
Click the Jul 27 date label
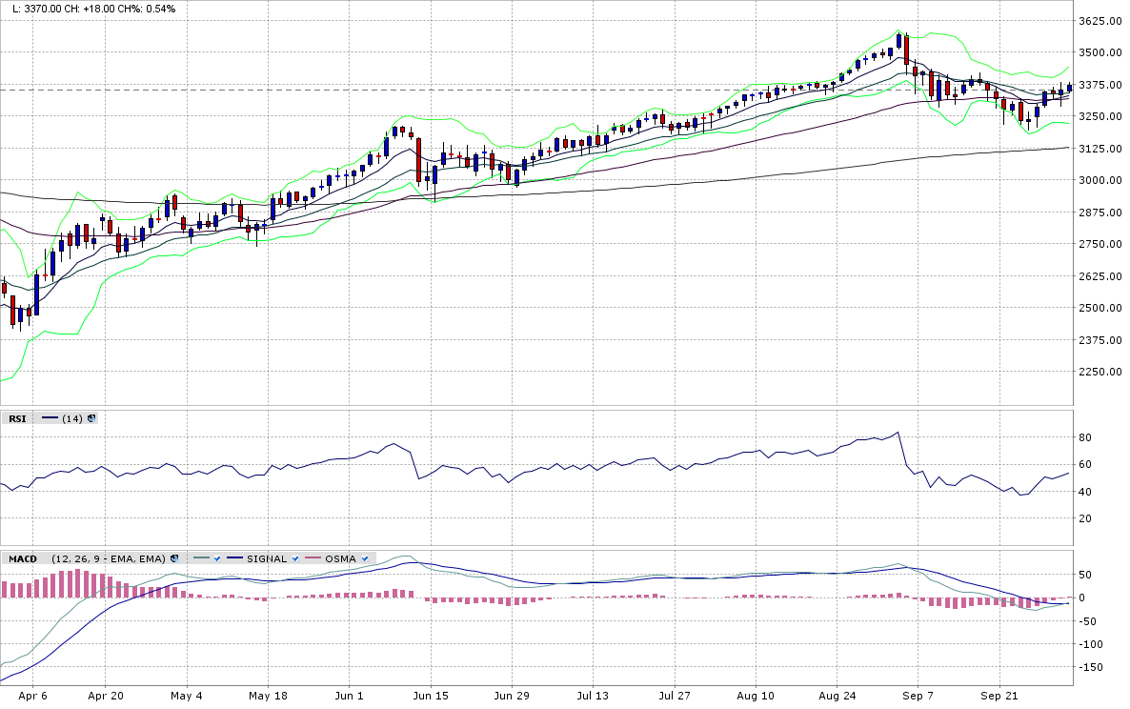click(x=675, y=696)
